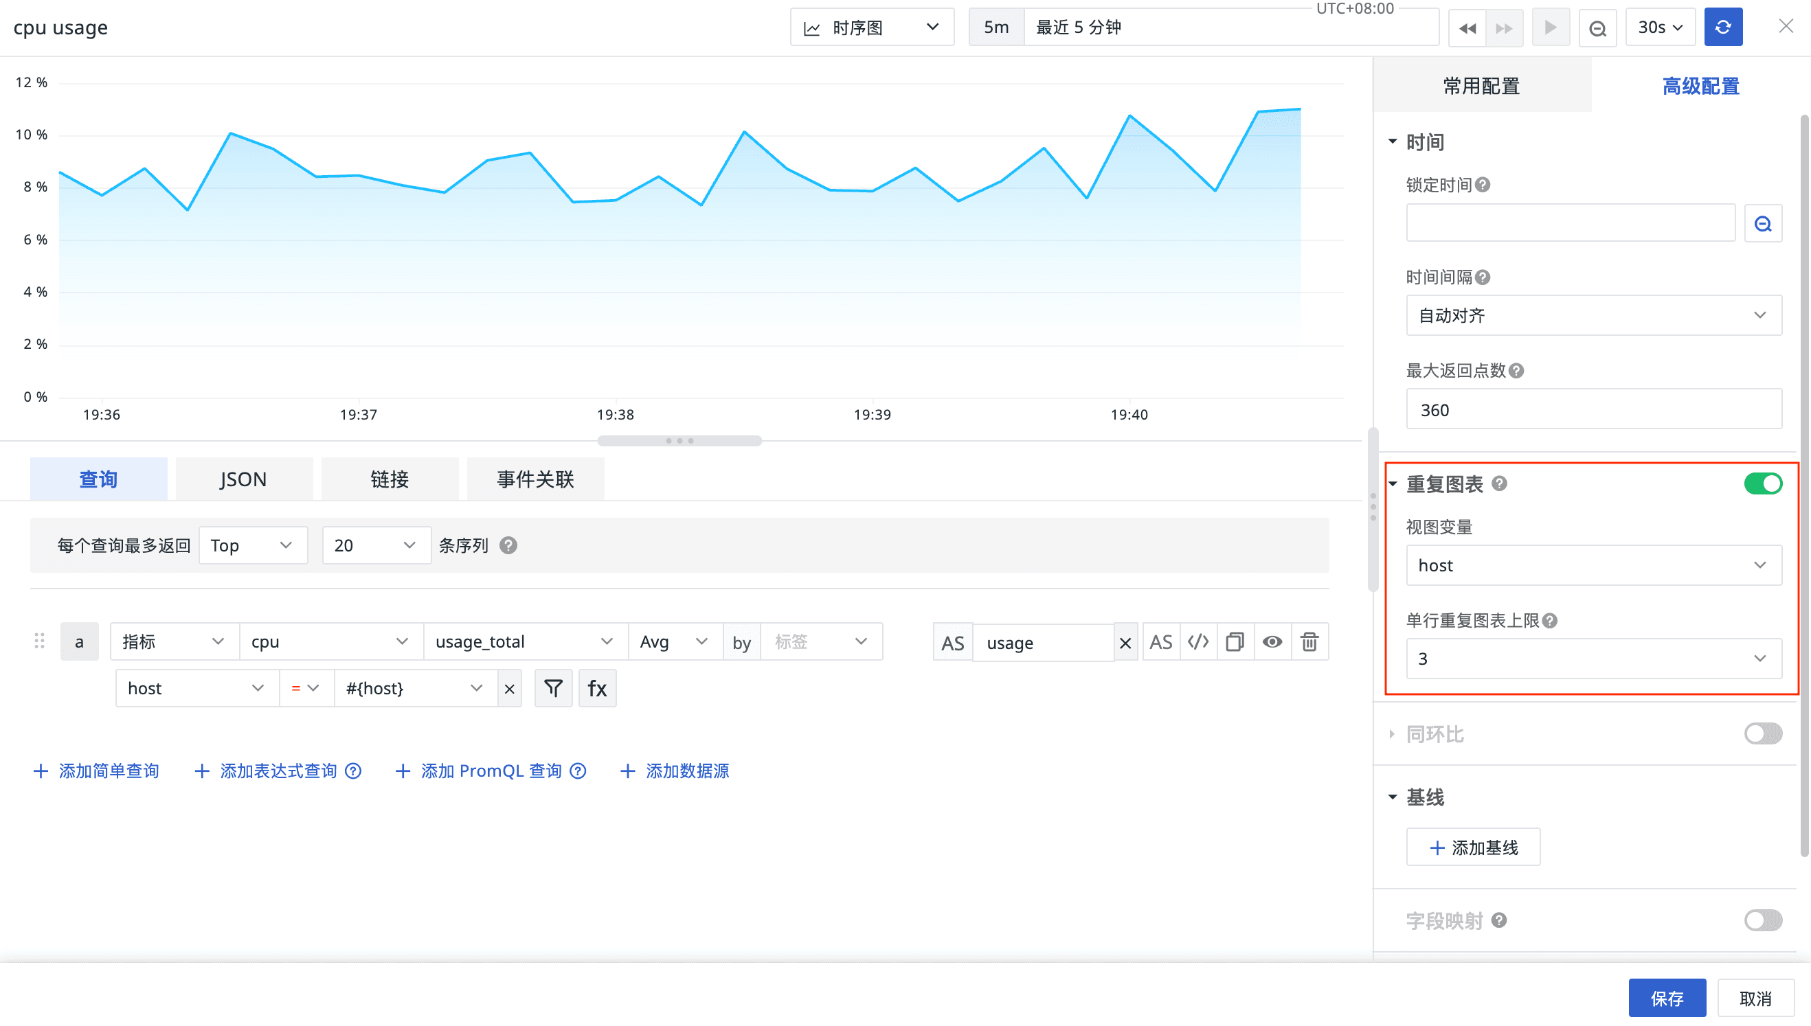Click the zoom-out time range icon
The height and width of the screenshot is (1026, 1811).
(1597, 27)
